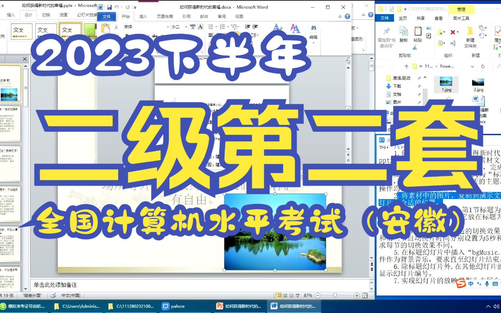
Task: Open Word Page Layout tab
Action: pyautogui.click(x=165, y=17)
